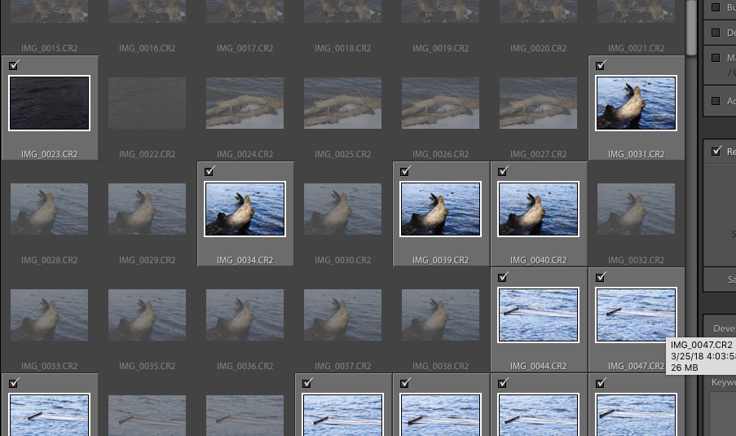Select the dimmed thumbnail IMG_0029.CR2
Viewport: 736px width, 436px height.
[x=147, y=209]
